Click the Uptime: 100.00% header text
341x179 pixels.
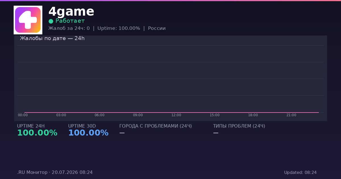point(119,28)
